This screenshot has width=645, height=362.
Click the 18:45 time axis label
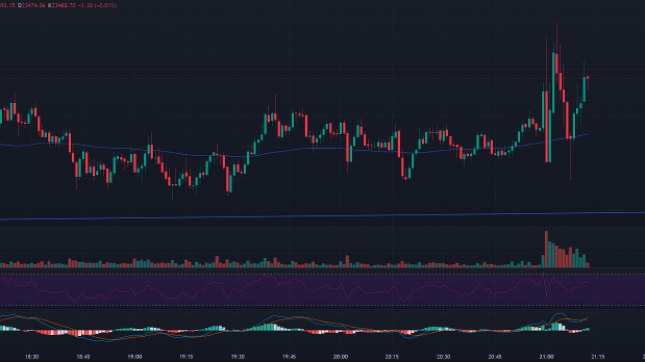click(84, 356)
